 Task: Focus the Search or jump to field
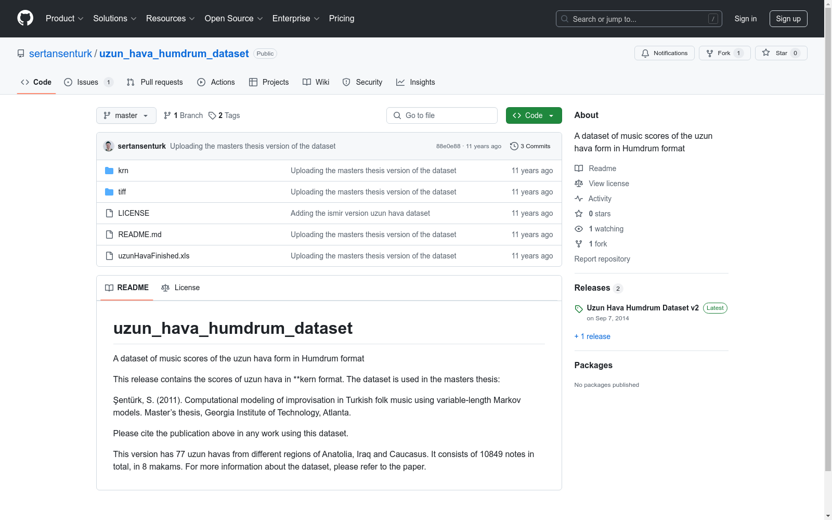click(x=639, y=19)
